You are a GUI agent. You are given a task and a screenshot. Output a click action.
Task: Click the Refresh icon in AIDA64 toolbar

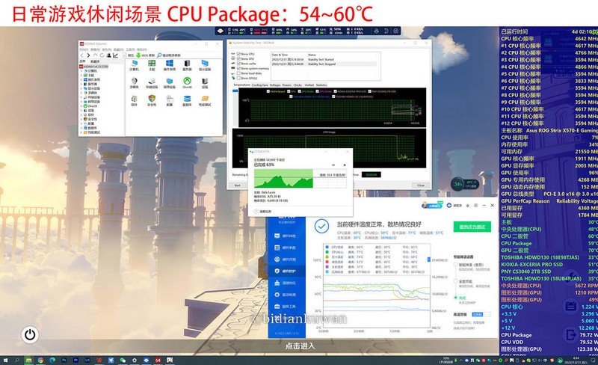click(x=102, y=55)
